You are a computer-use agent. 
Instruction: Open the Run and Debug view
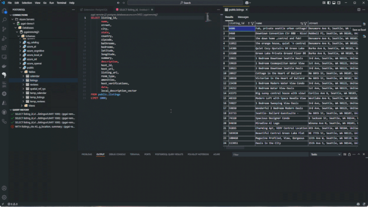pos(4,39)
